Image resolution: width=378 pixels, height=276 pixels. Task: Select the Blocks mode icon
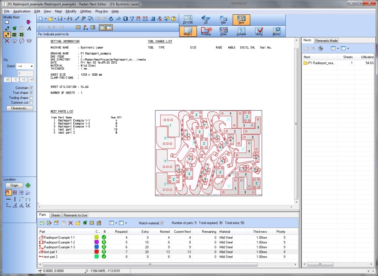click(277, 31)
